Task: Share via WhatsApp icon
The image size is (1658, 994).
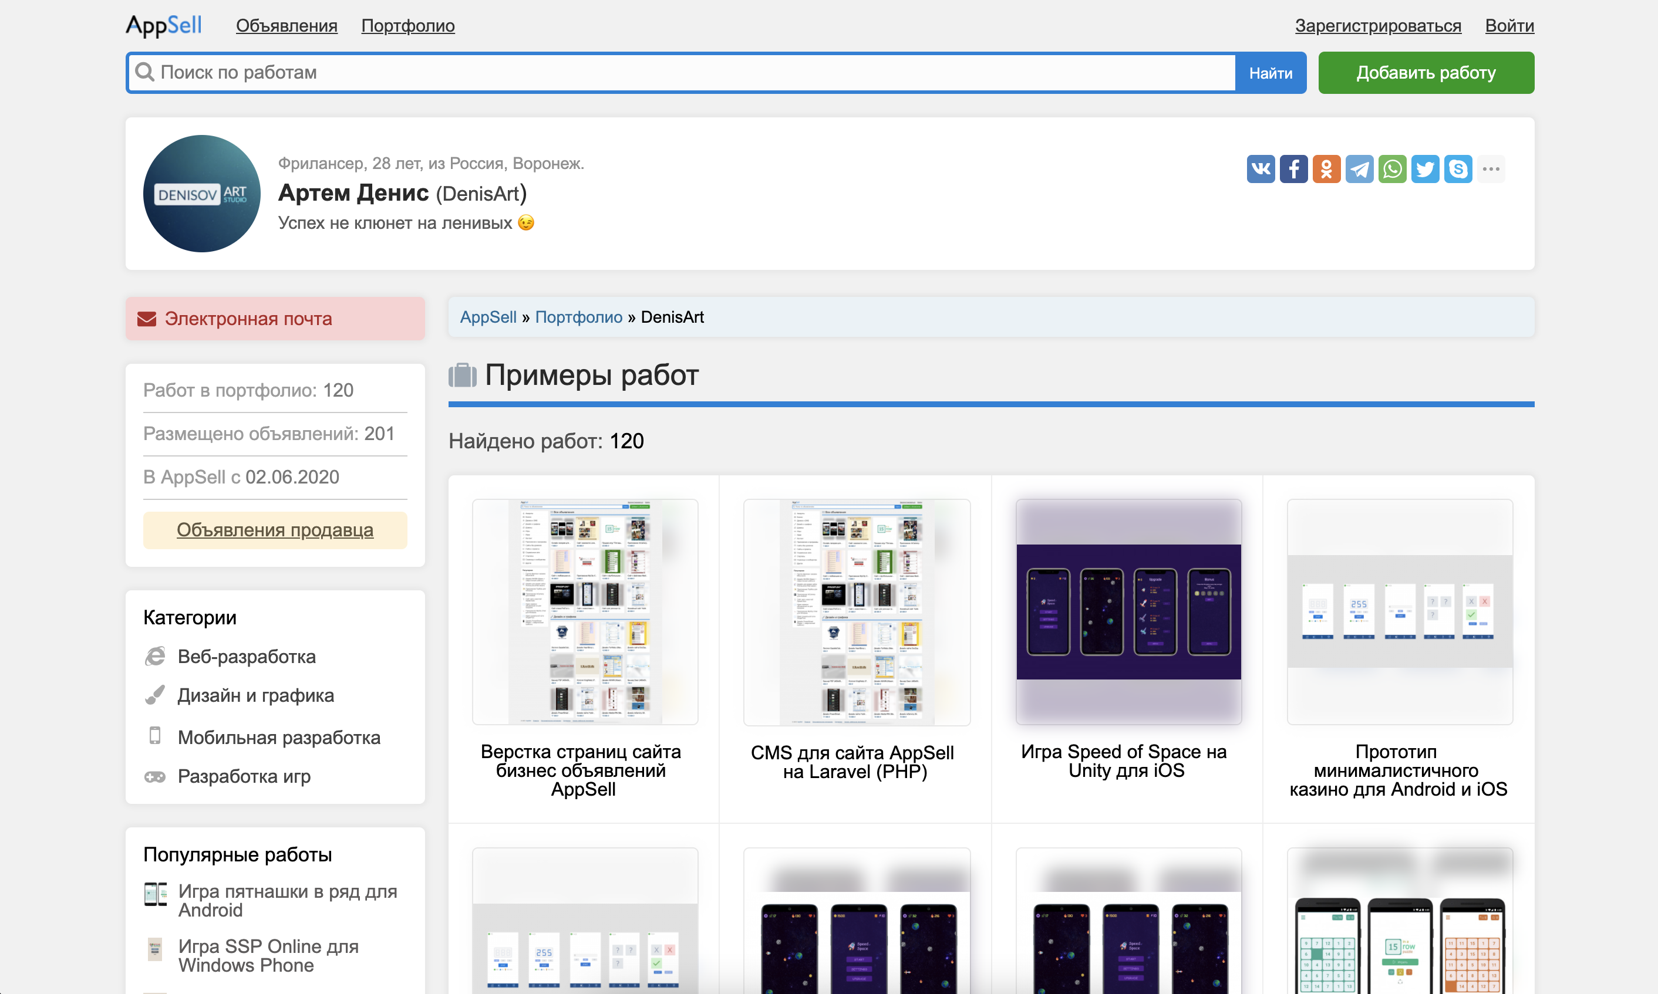Action: tap(1392, 169)
